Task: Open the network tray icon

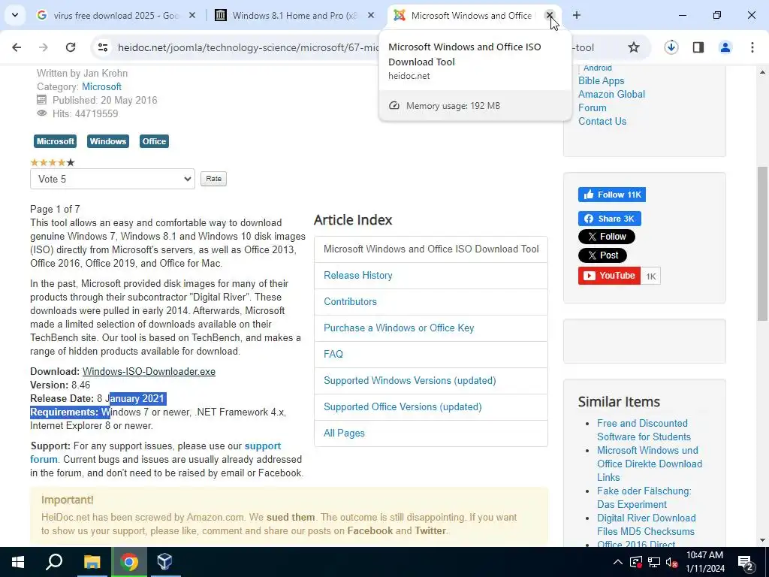Action: [x=654, y=562]
